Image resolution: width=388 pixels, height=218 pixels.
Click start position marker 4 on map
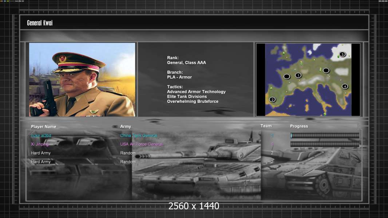point(345,86)
